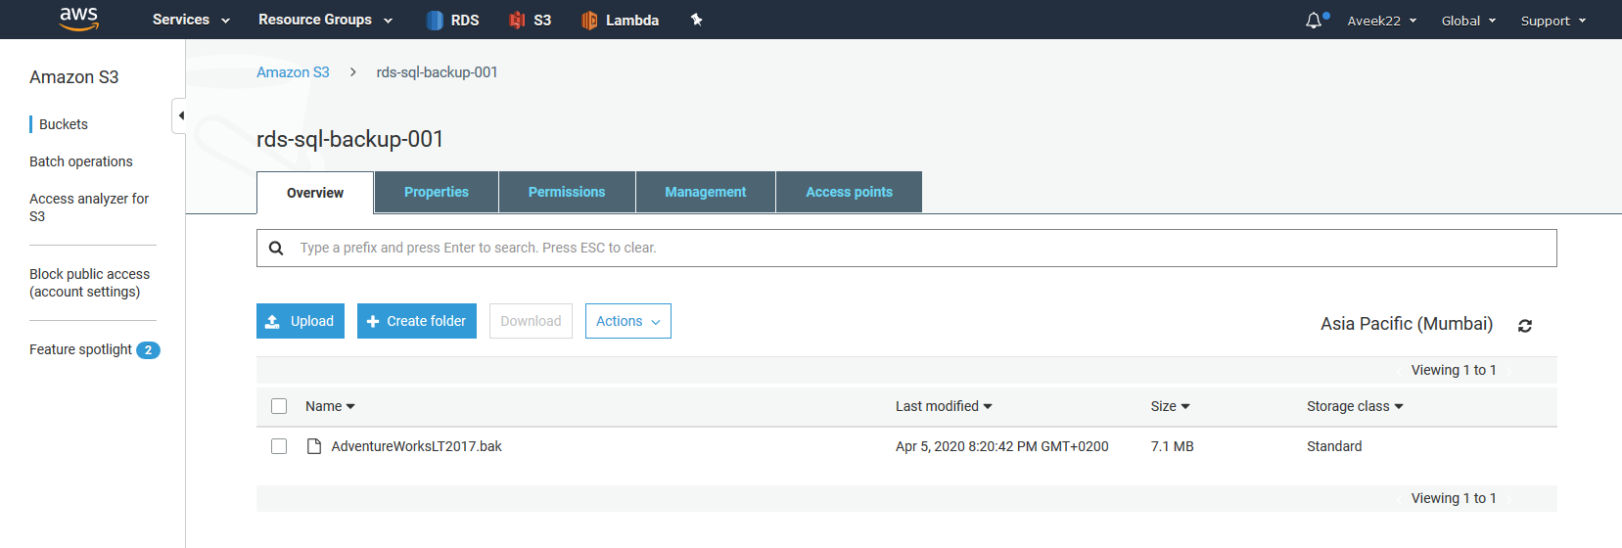Open the Feature spotlight badge 2
Screen dimensions: 1622x548
click(x=148, y=350)
